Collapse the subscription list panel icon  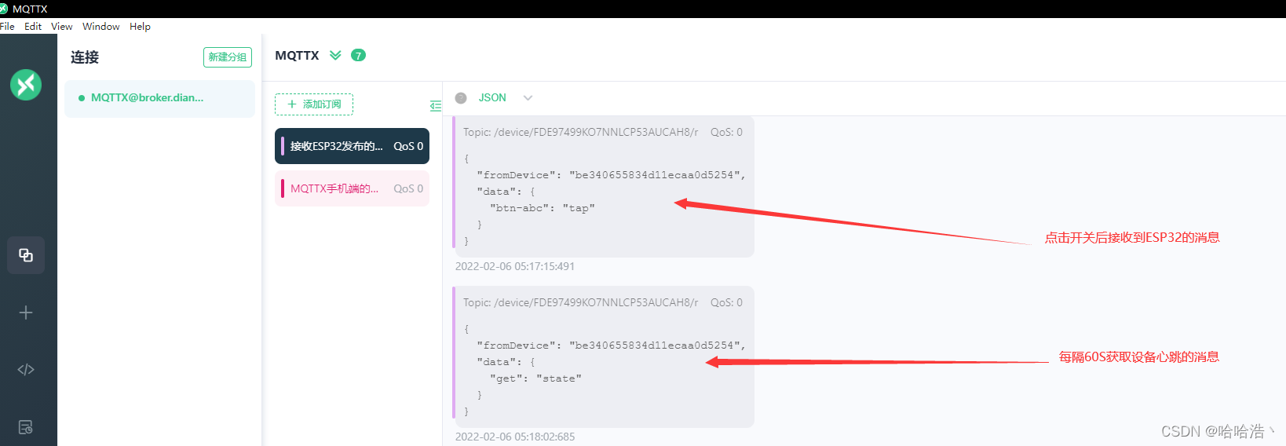pos(435,106)
